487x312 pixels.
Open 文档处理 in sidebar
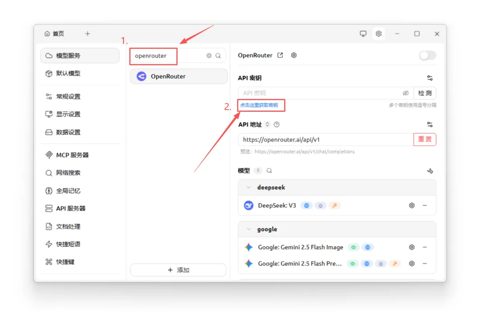80,226
